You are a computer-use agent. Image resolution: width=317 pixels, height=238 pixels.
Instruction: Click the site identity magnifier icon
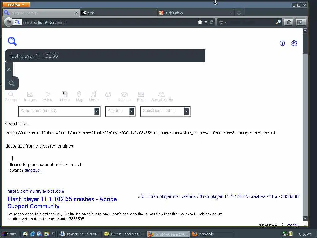[17, 22]
